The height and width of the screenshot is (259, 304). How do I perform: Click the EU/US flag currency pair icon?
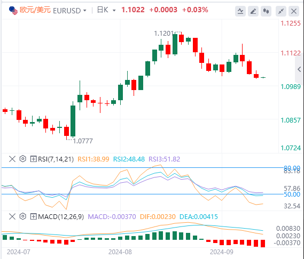(13, 11)
